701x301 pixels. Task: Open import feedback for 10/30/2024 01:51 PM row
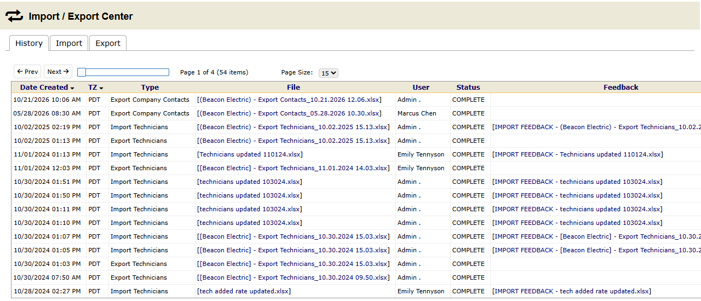(x=577, y=182)
